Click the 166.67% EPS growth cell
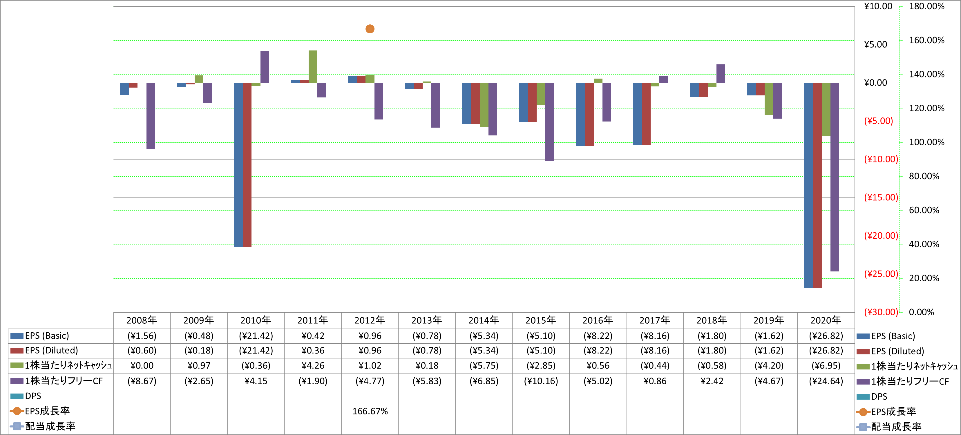 tap(370, 411)
